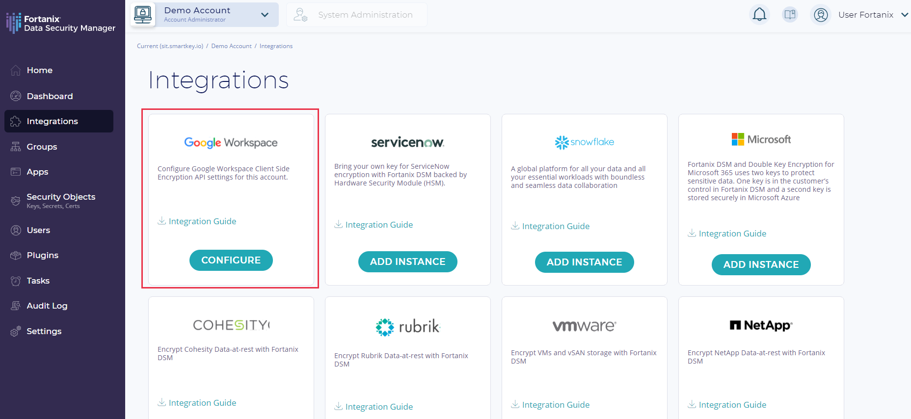Click the Rubrik logo

point(407,327)
